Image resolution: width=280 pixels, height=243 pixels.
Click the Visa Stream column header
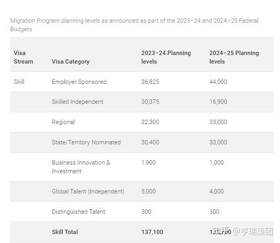point(23,57)
